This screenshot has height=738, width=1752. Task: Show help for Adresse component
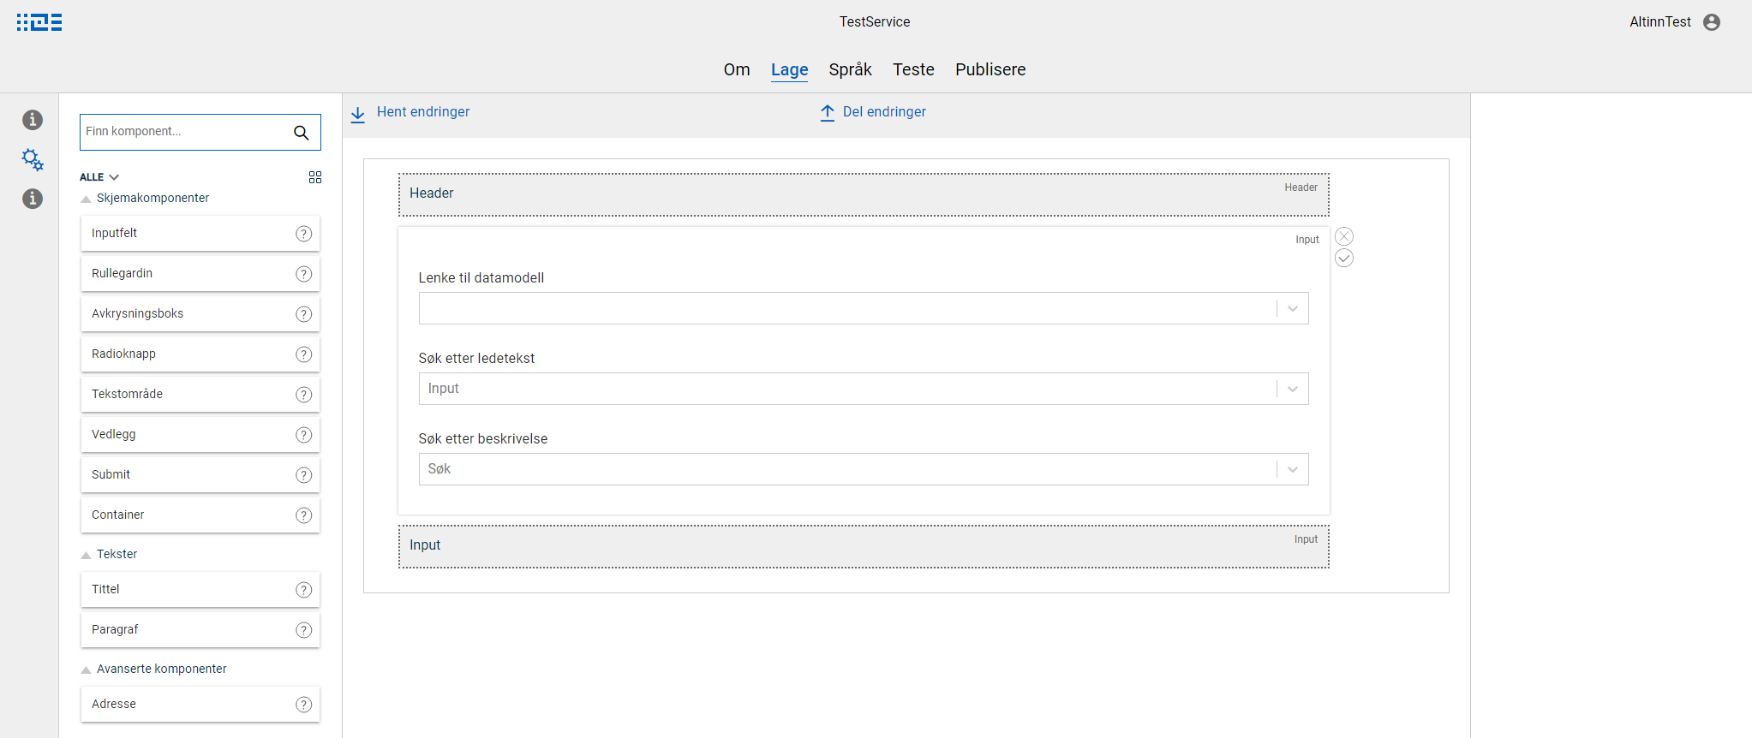tap(304, 705)
